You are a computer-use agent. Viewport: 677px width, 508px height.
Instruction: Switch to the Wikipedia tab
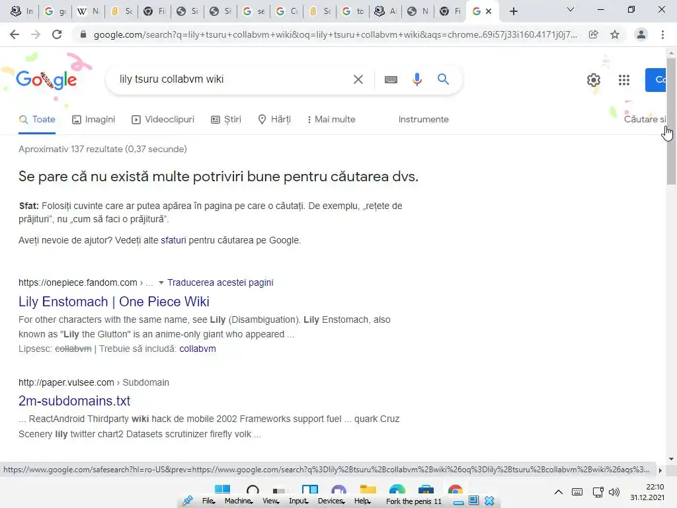pos(87,11)
